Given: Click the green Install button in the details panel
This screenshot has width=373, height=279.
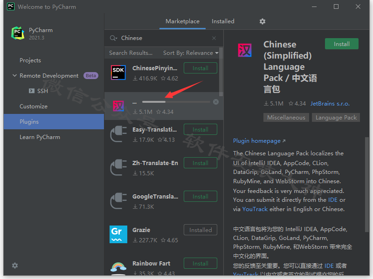Looking at the screenshot, I should (342, 44).
